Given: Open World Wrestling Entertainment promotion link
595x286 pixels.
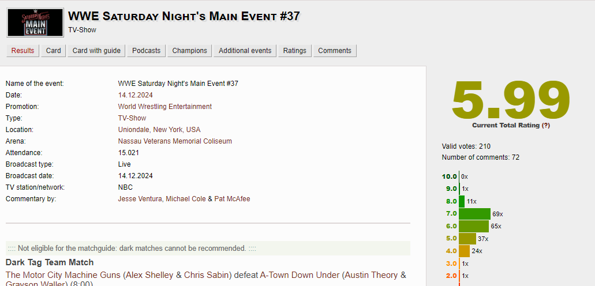Looking at the screenshot, I should (x=164, y=107).
